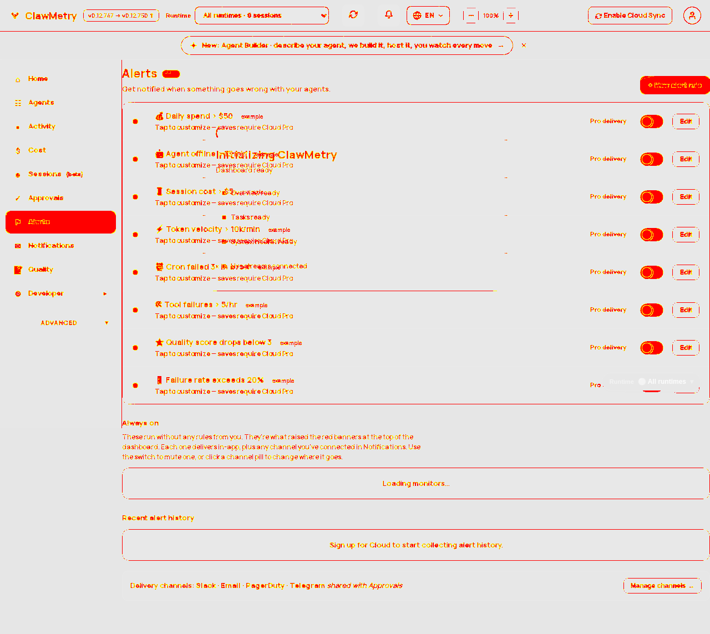Decrease zoom with the minus button
The width and height of the screenshot is (710, 634).
point(471,16)
